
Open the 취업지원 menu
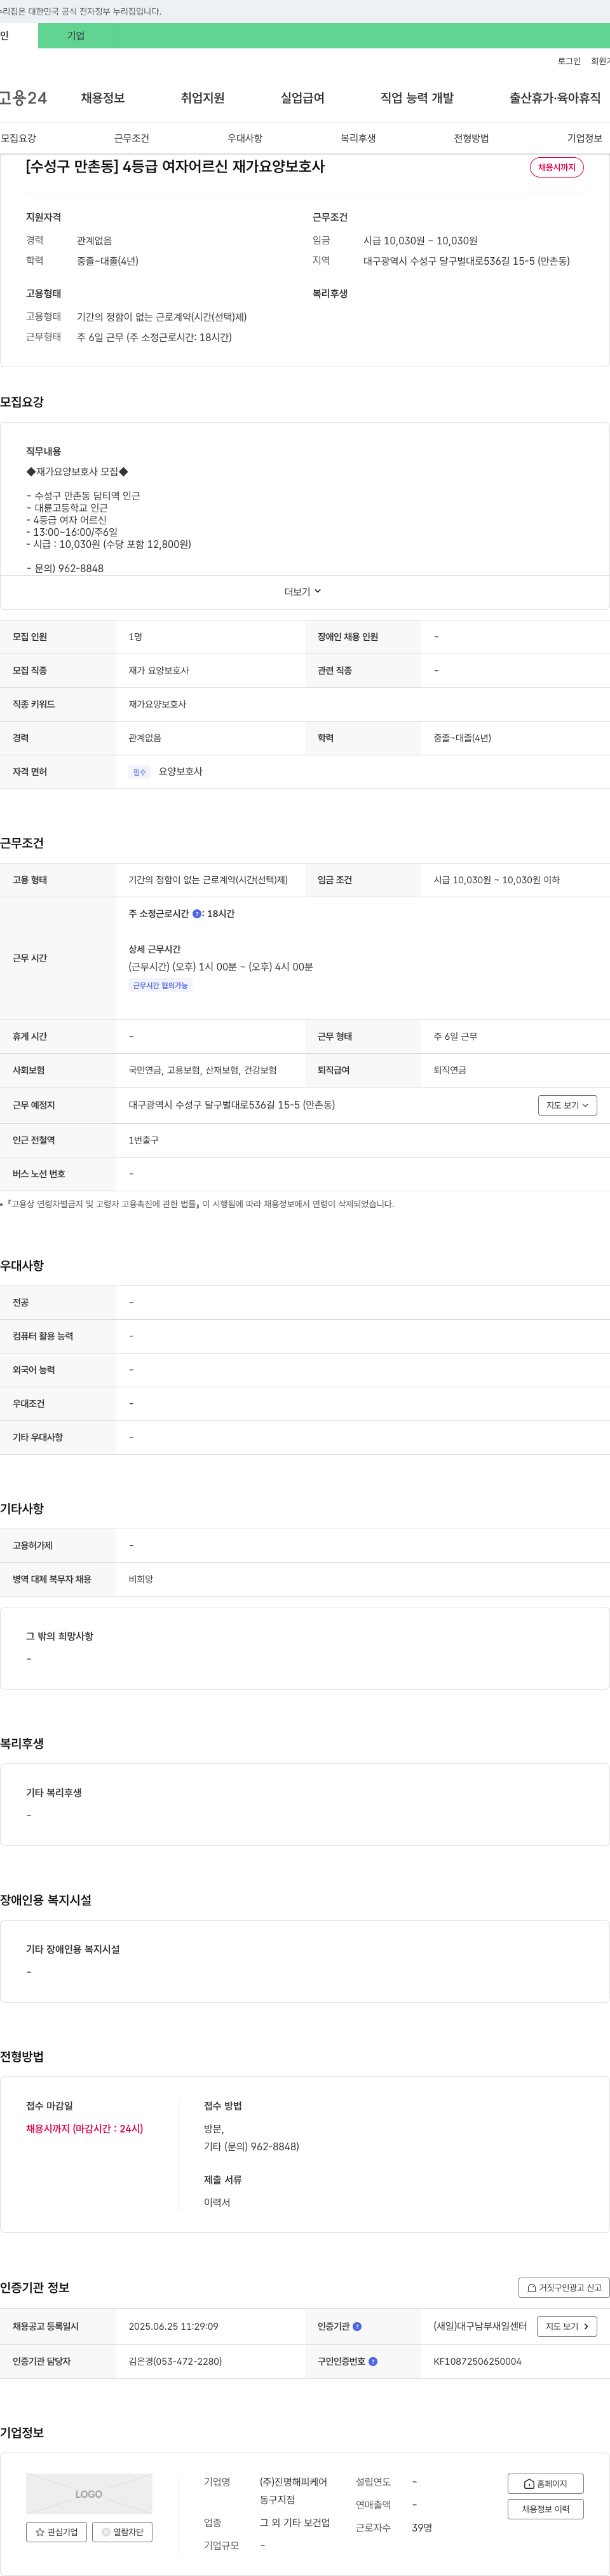pos(203,98)
